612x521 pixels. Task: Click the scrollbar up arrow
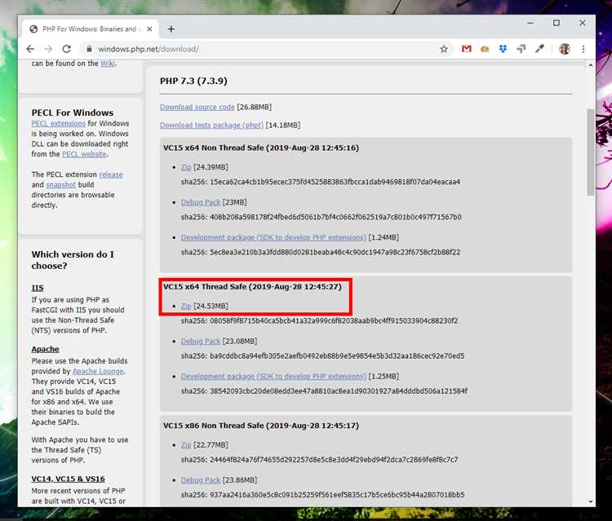591,65
